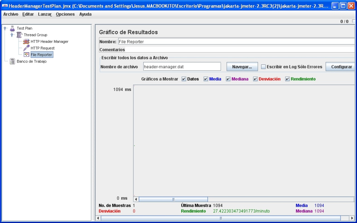
Task: Collapse the Test Plan tree node
Action: (x=5, y=28)
